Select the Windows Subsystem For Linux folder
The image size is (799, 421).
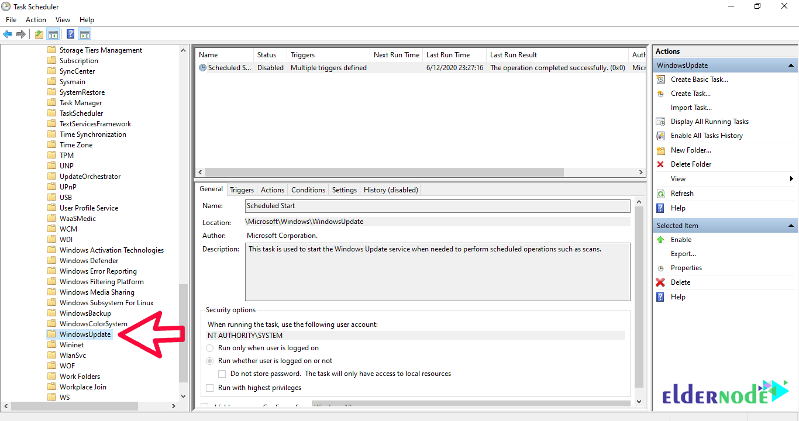[x=106, y=303]
